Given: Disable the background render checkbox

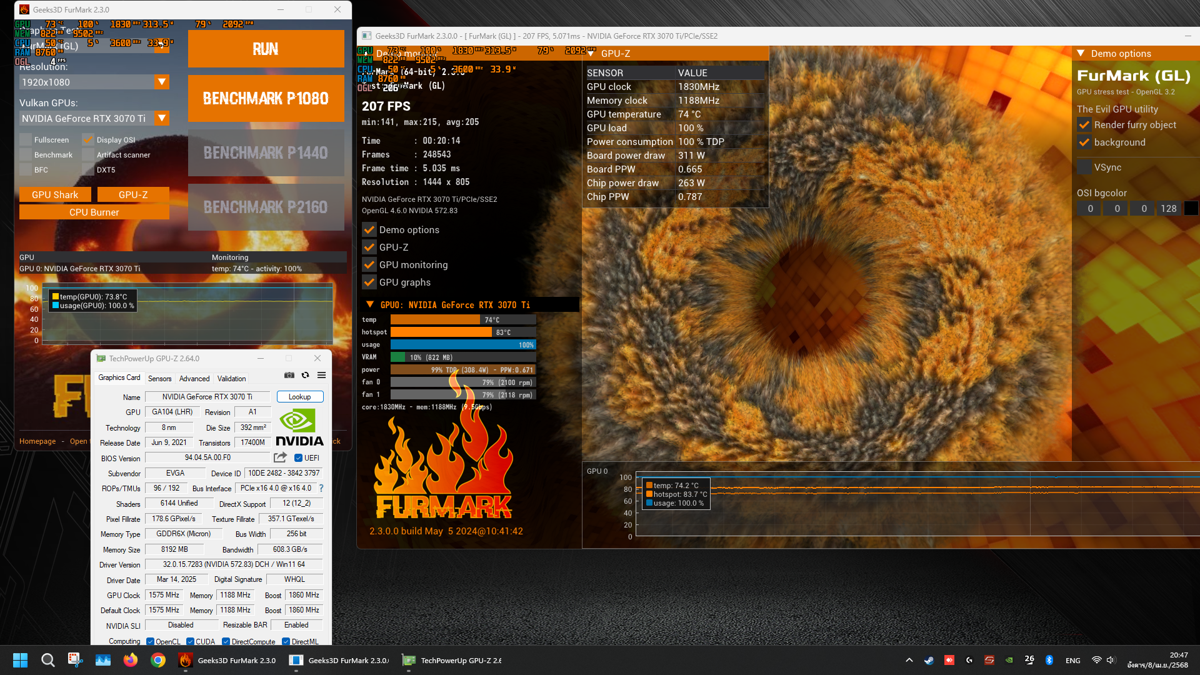Looking at the screenshot, I should [1084, 142].
